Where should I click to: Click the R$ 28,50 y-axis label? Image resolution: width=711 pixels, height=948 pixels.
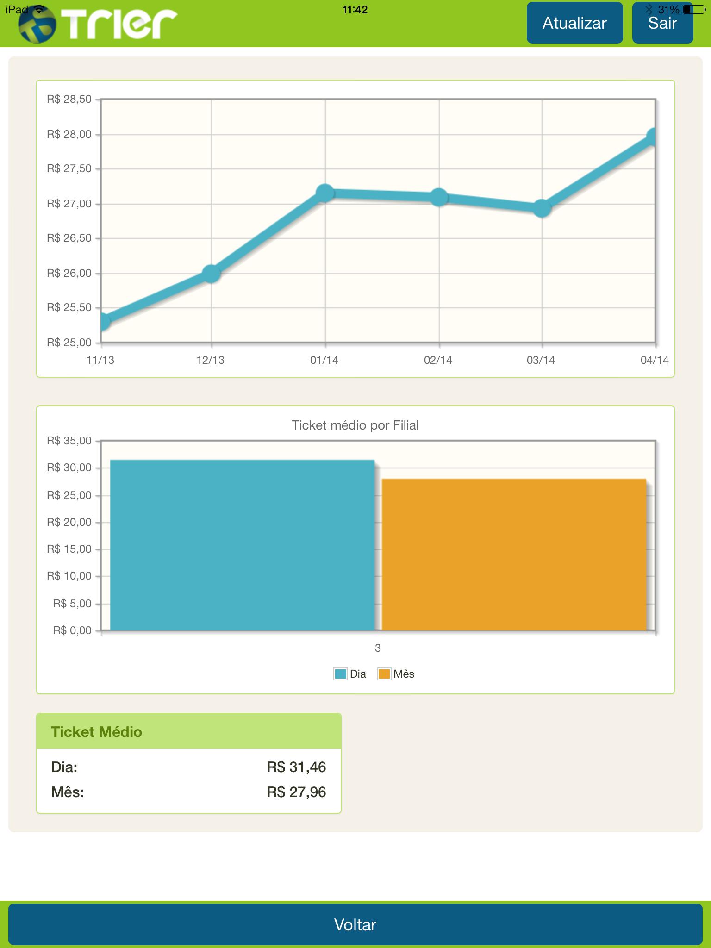69,99
